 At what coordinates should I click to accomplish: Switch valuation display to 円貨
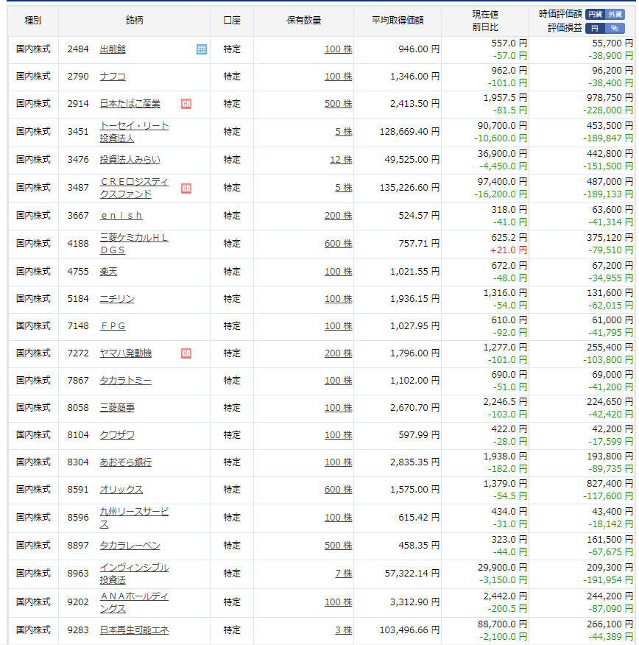click(595, 15)
